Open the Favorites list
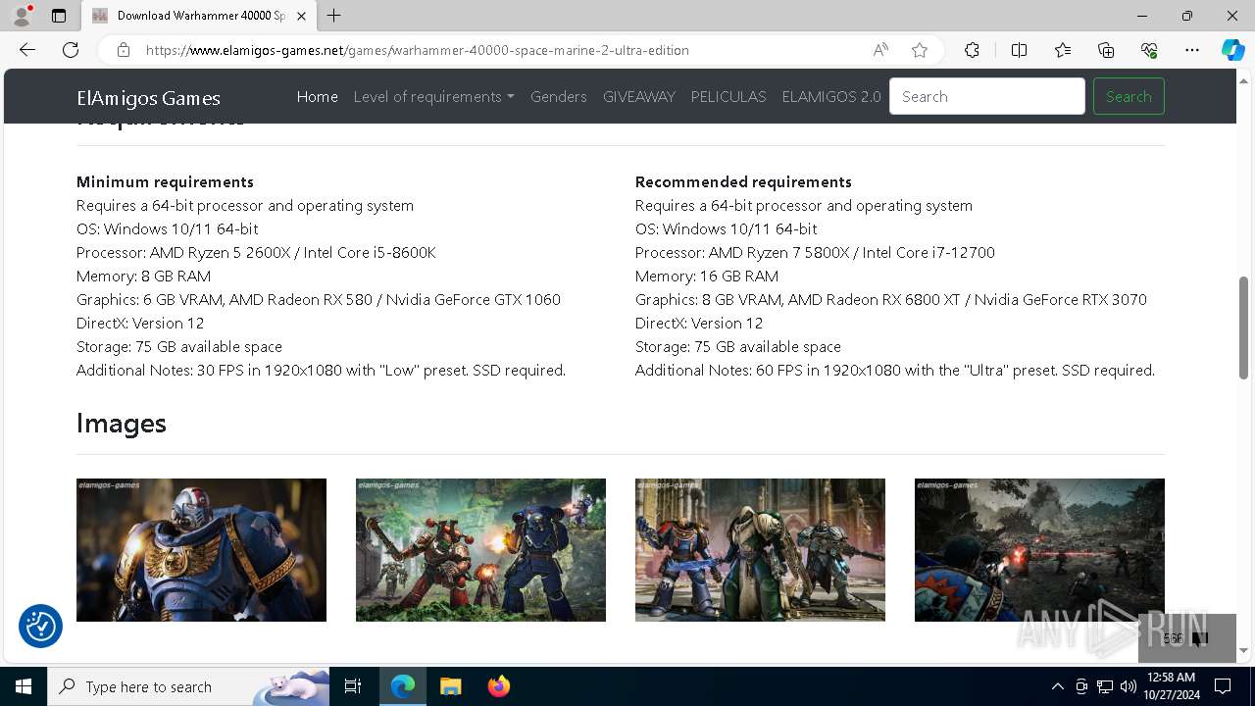This screenshot has height=706, width=1255. pos(1063,50)
